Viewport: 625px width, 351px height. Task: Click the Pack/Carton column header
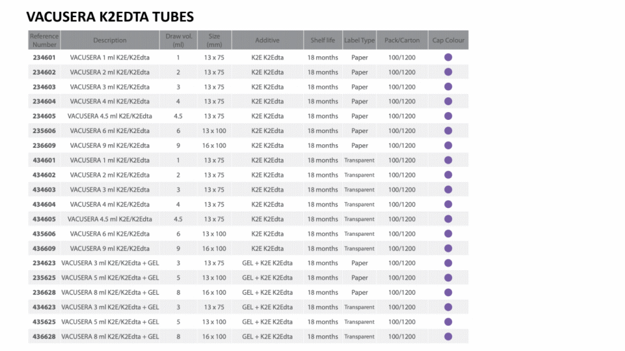402,40
